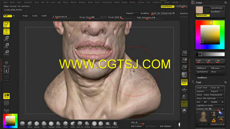Image resolution: width=230 pixels, height=129 pixels.
Task: Click the Actual size view icon
Action: (x=184, y=53)
